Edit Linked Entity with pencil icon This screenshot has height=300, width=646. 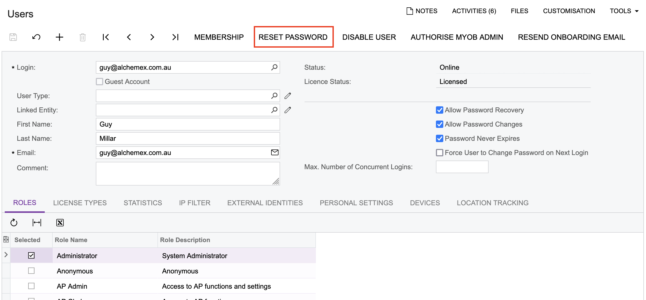(x=288, y=110)
